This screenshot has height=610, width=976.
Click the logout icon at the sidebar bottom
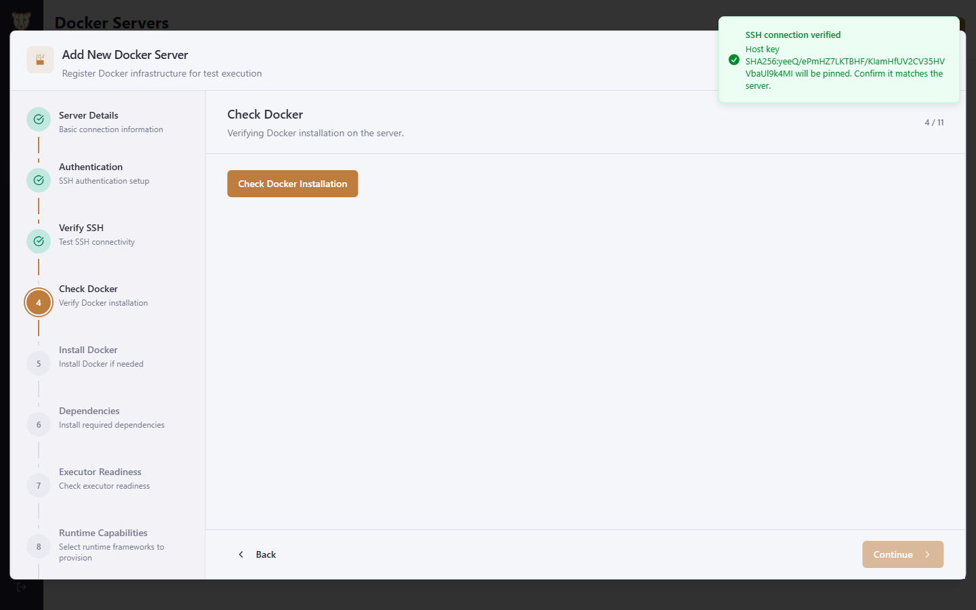22,587
